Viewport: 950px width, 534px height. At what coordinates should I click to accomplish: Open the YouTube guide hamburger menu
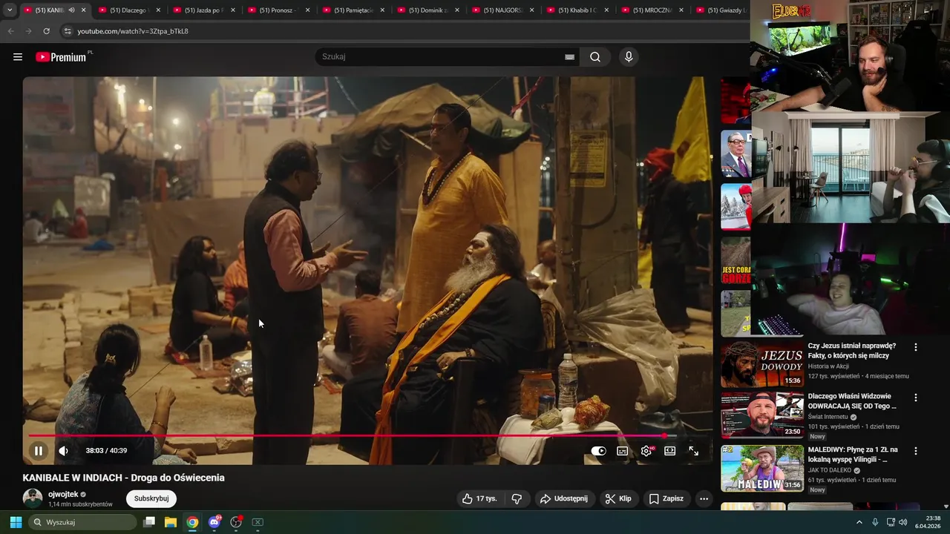pyautogui.click(x=18, y=57)
